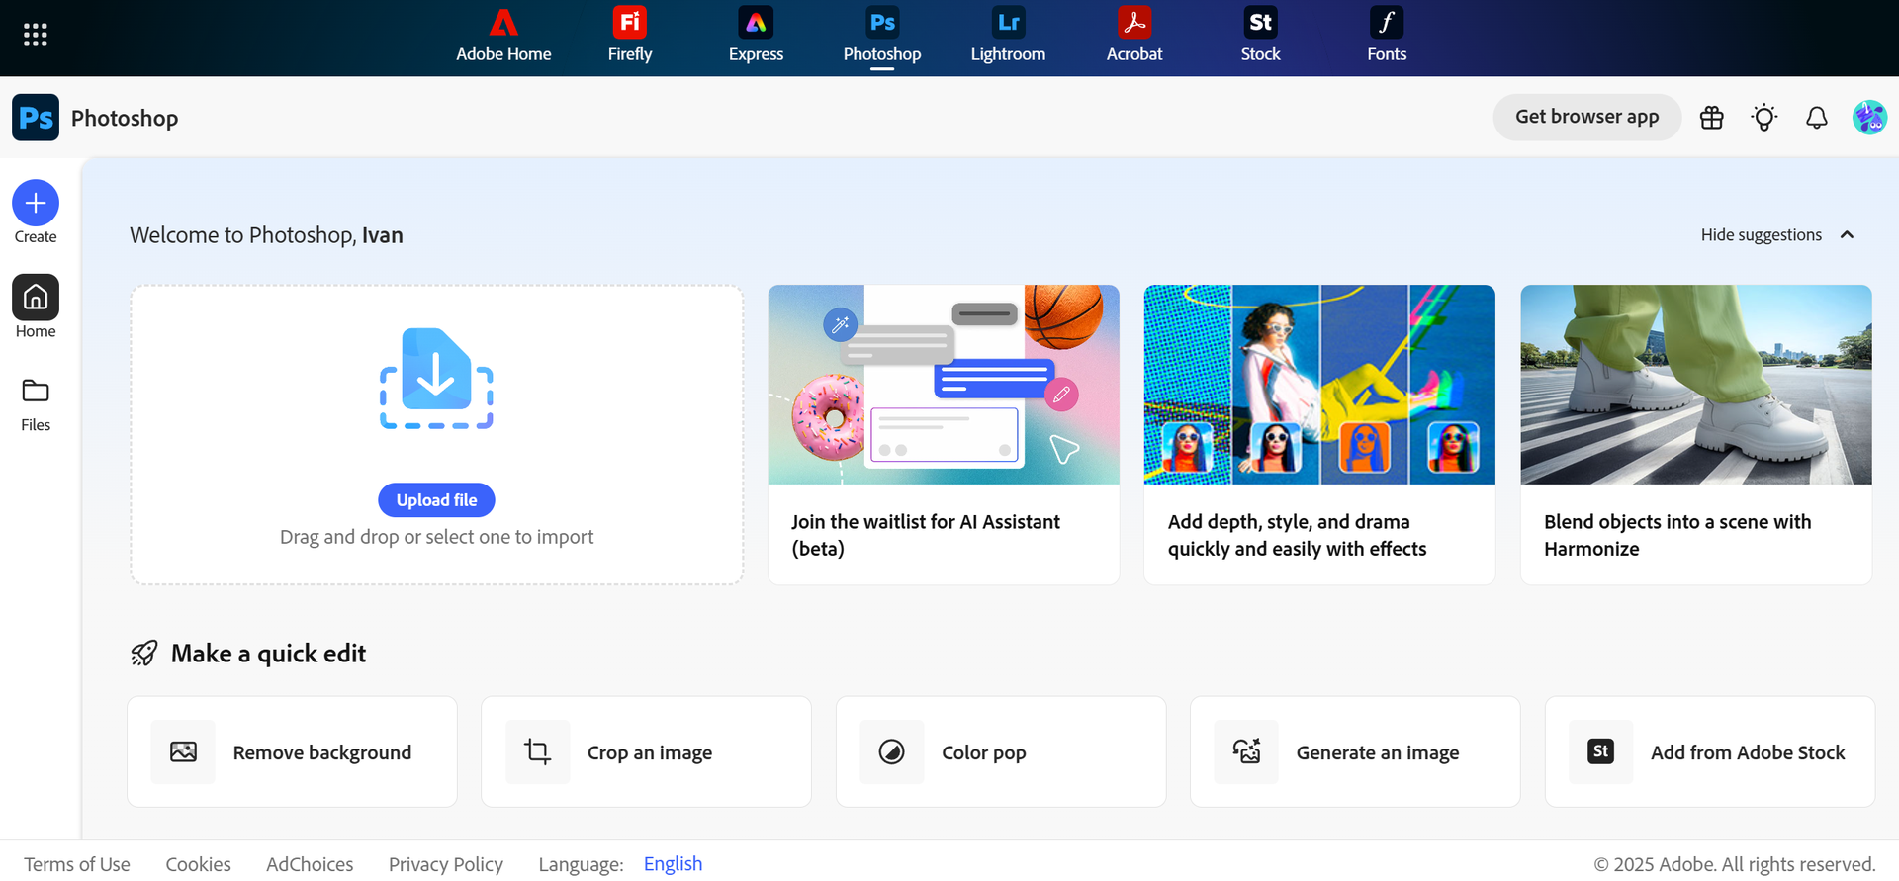Choose Crop an image quick action
This screenshot has height=881, width=1899.
coord(646,752)
